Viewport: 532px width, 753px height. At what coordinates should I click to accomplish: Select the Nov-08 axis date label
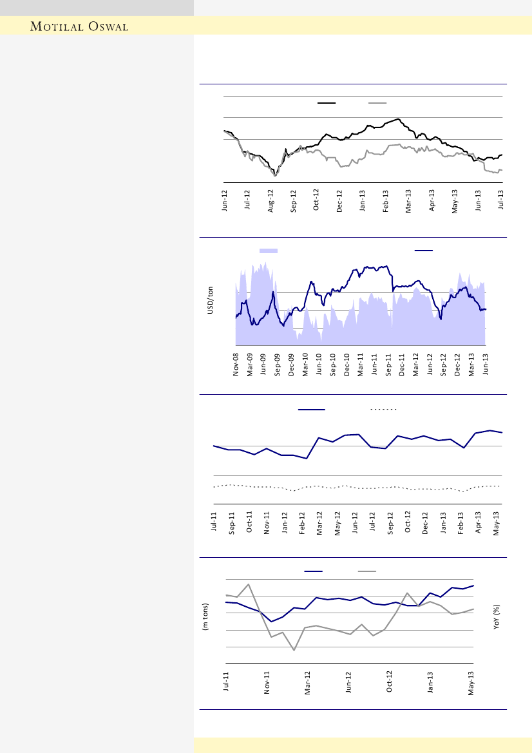point(236,365)
